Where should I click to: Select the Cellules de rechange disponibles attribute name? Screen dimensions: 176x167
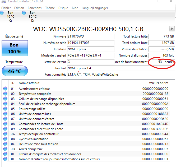click(41, 99)
